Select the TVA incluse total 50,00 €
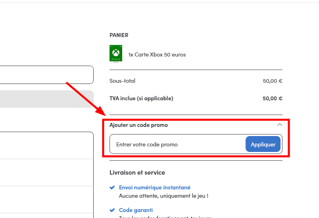This screenshot has height=218, width=319. coord(273,99)
